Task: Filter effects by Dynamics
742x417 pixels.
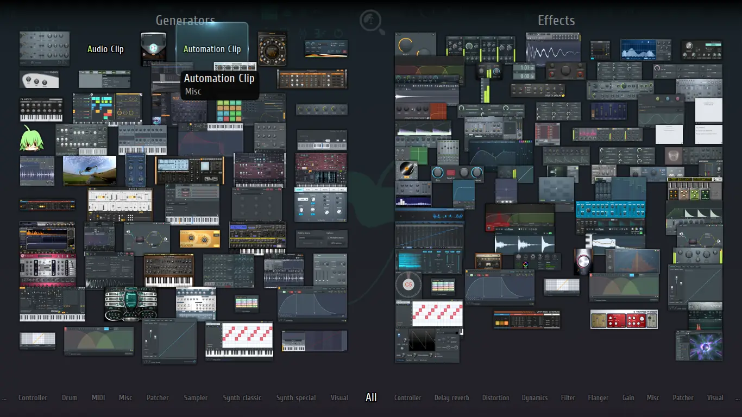Action: tap(535, 397)
